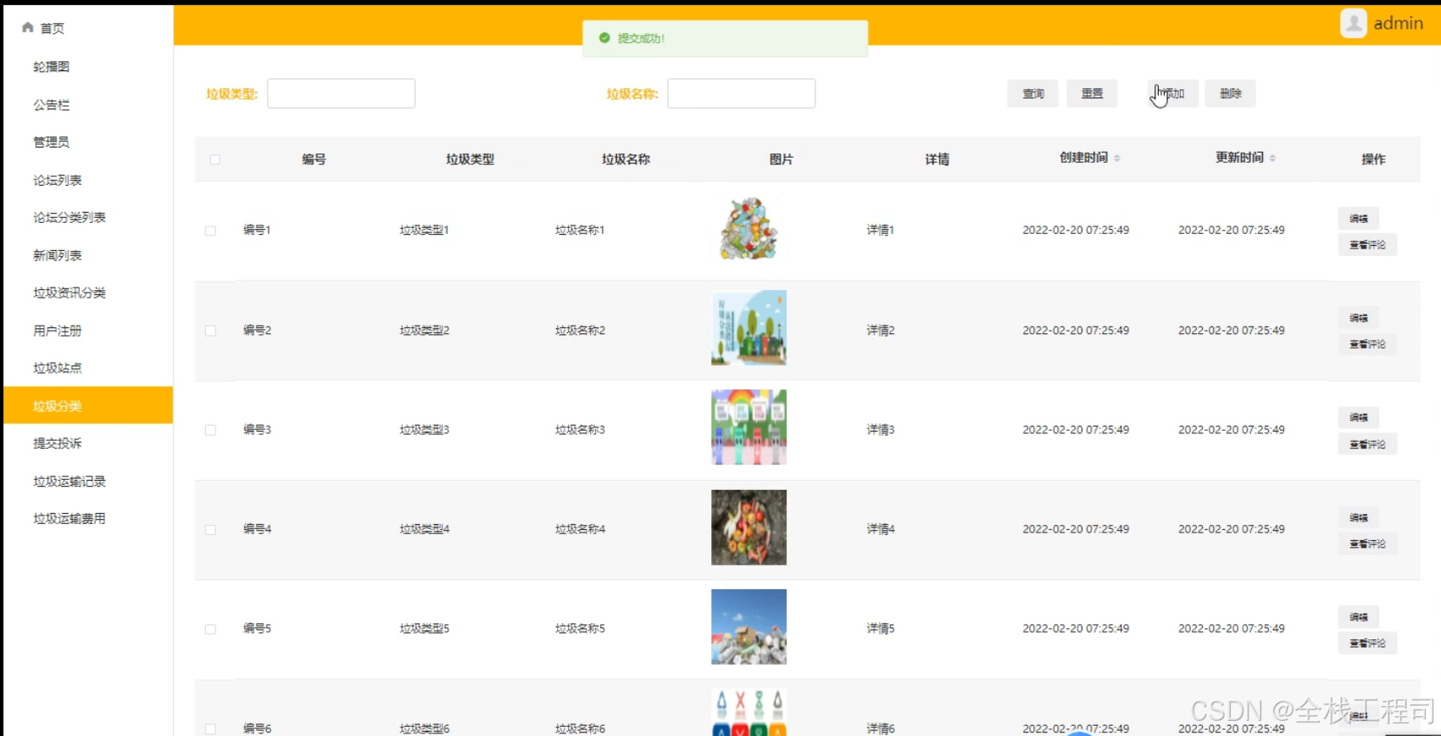Click 编辑 button for row 编号1

tap(1359, 218)
